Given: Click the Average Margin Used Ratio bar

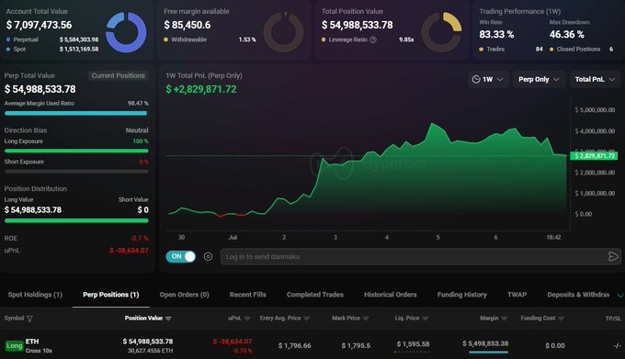Looking at the screenshot, I should [76, 114].
